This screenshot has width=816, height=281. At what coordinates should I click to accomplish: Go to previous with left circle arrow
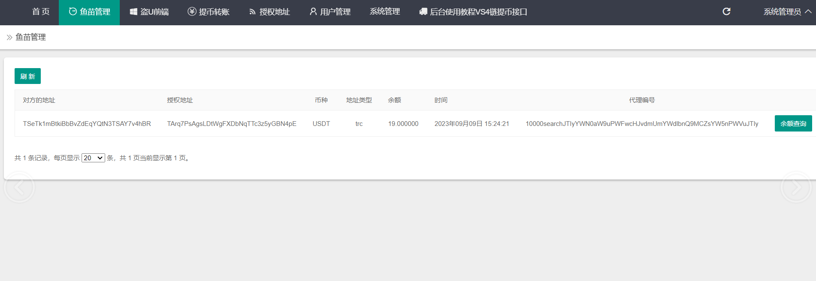pos(19,187)
